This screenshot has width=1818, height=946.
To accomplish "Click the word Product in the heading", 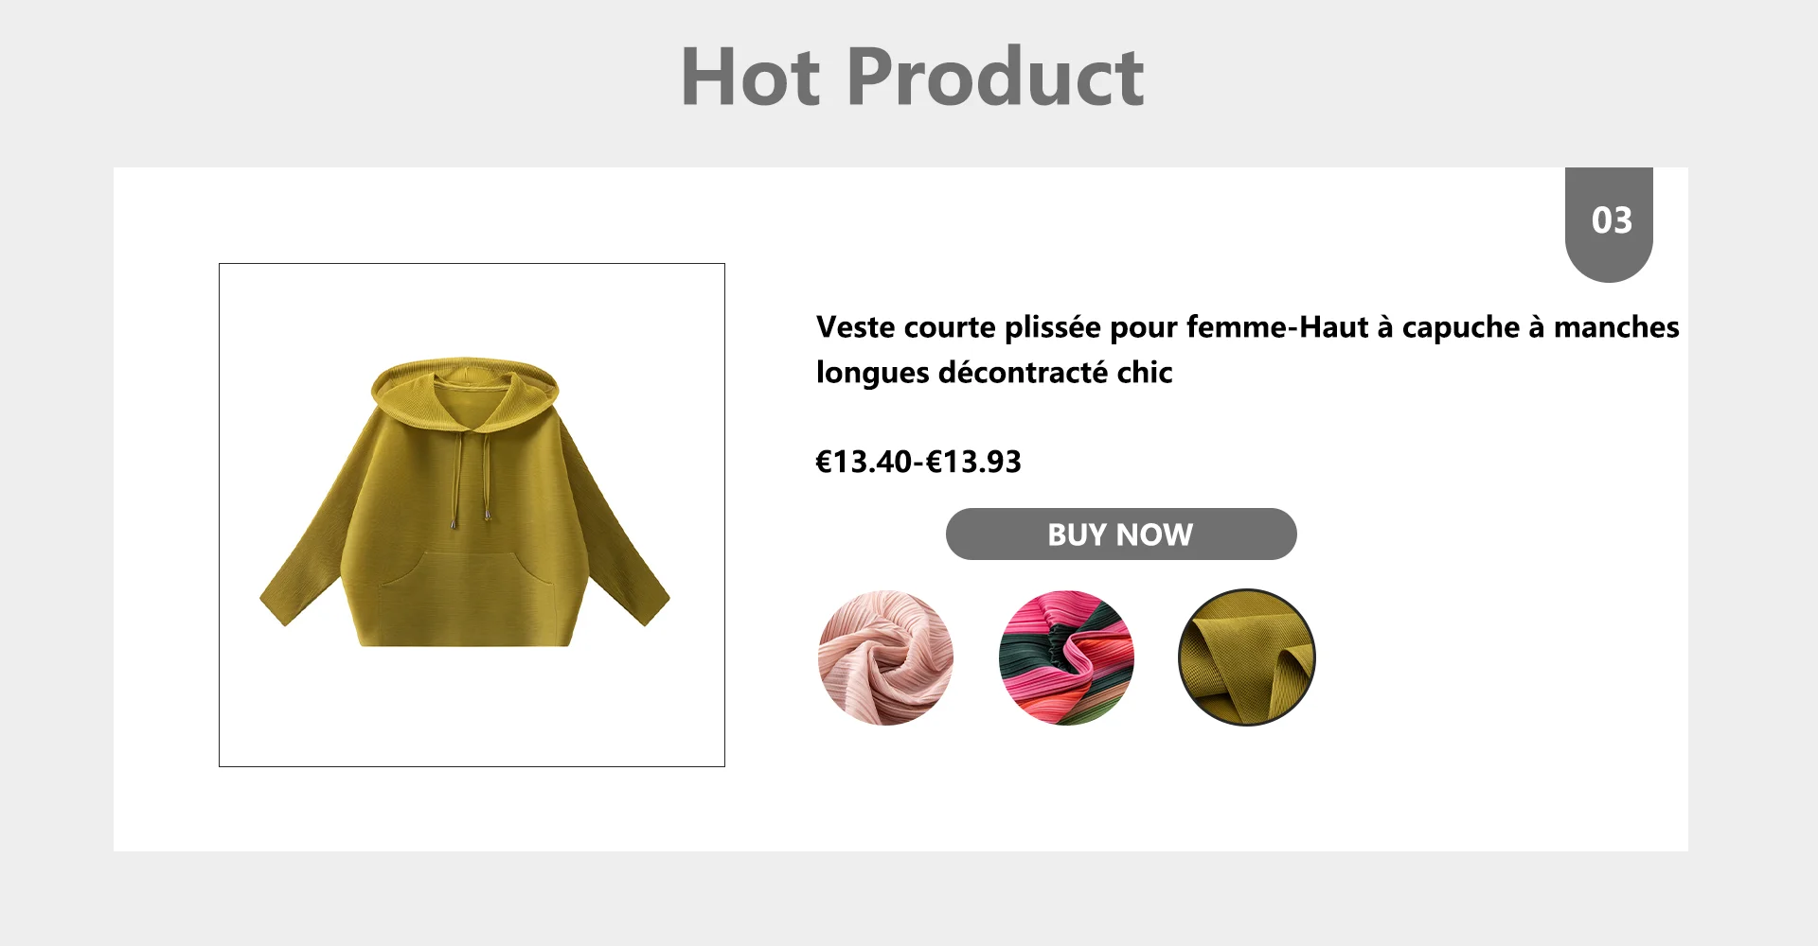I will pos(994,78).
